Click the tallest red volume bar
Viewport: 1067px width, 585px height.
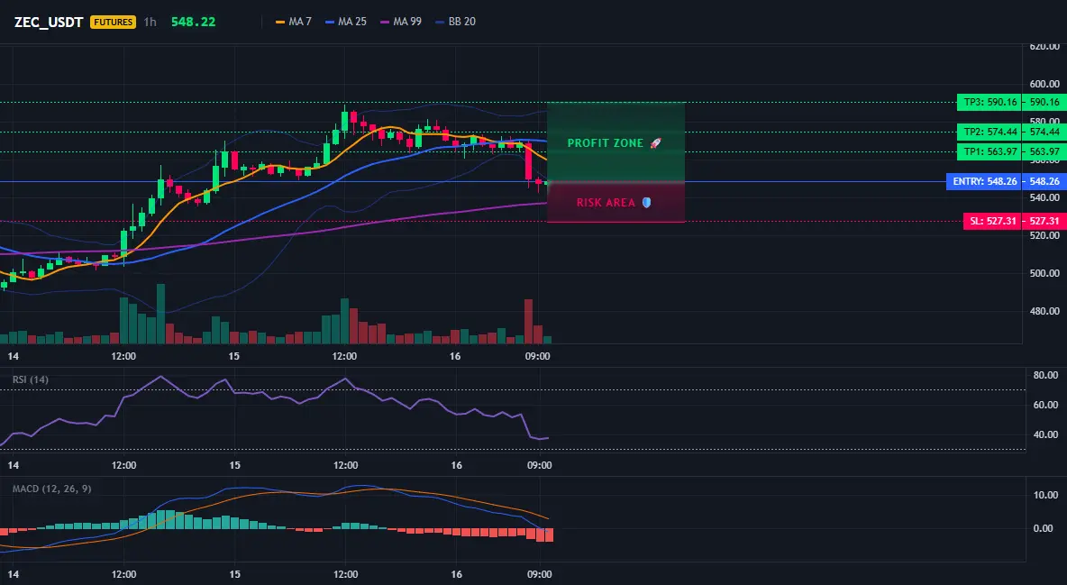click(x=529, y=322)
